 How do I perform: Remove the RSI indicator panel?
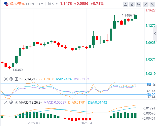pos(6,79)
